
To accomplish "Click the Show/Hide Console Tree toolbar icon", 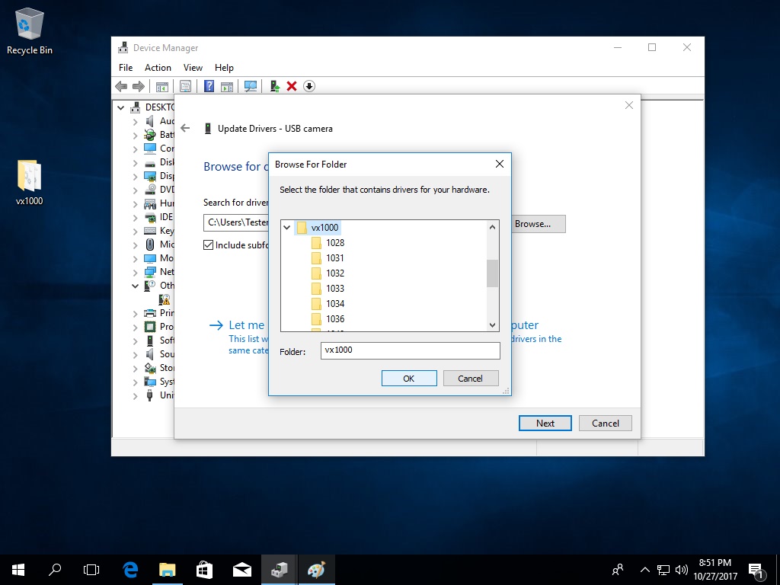I will coord(162,87).
